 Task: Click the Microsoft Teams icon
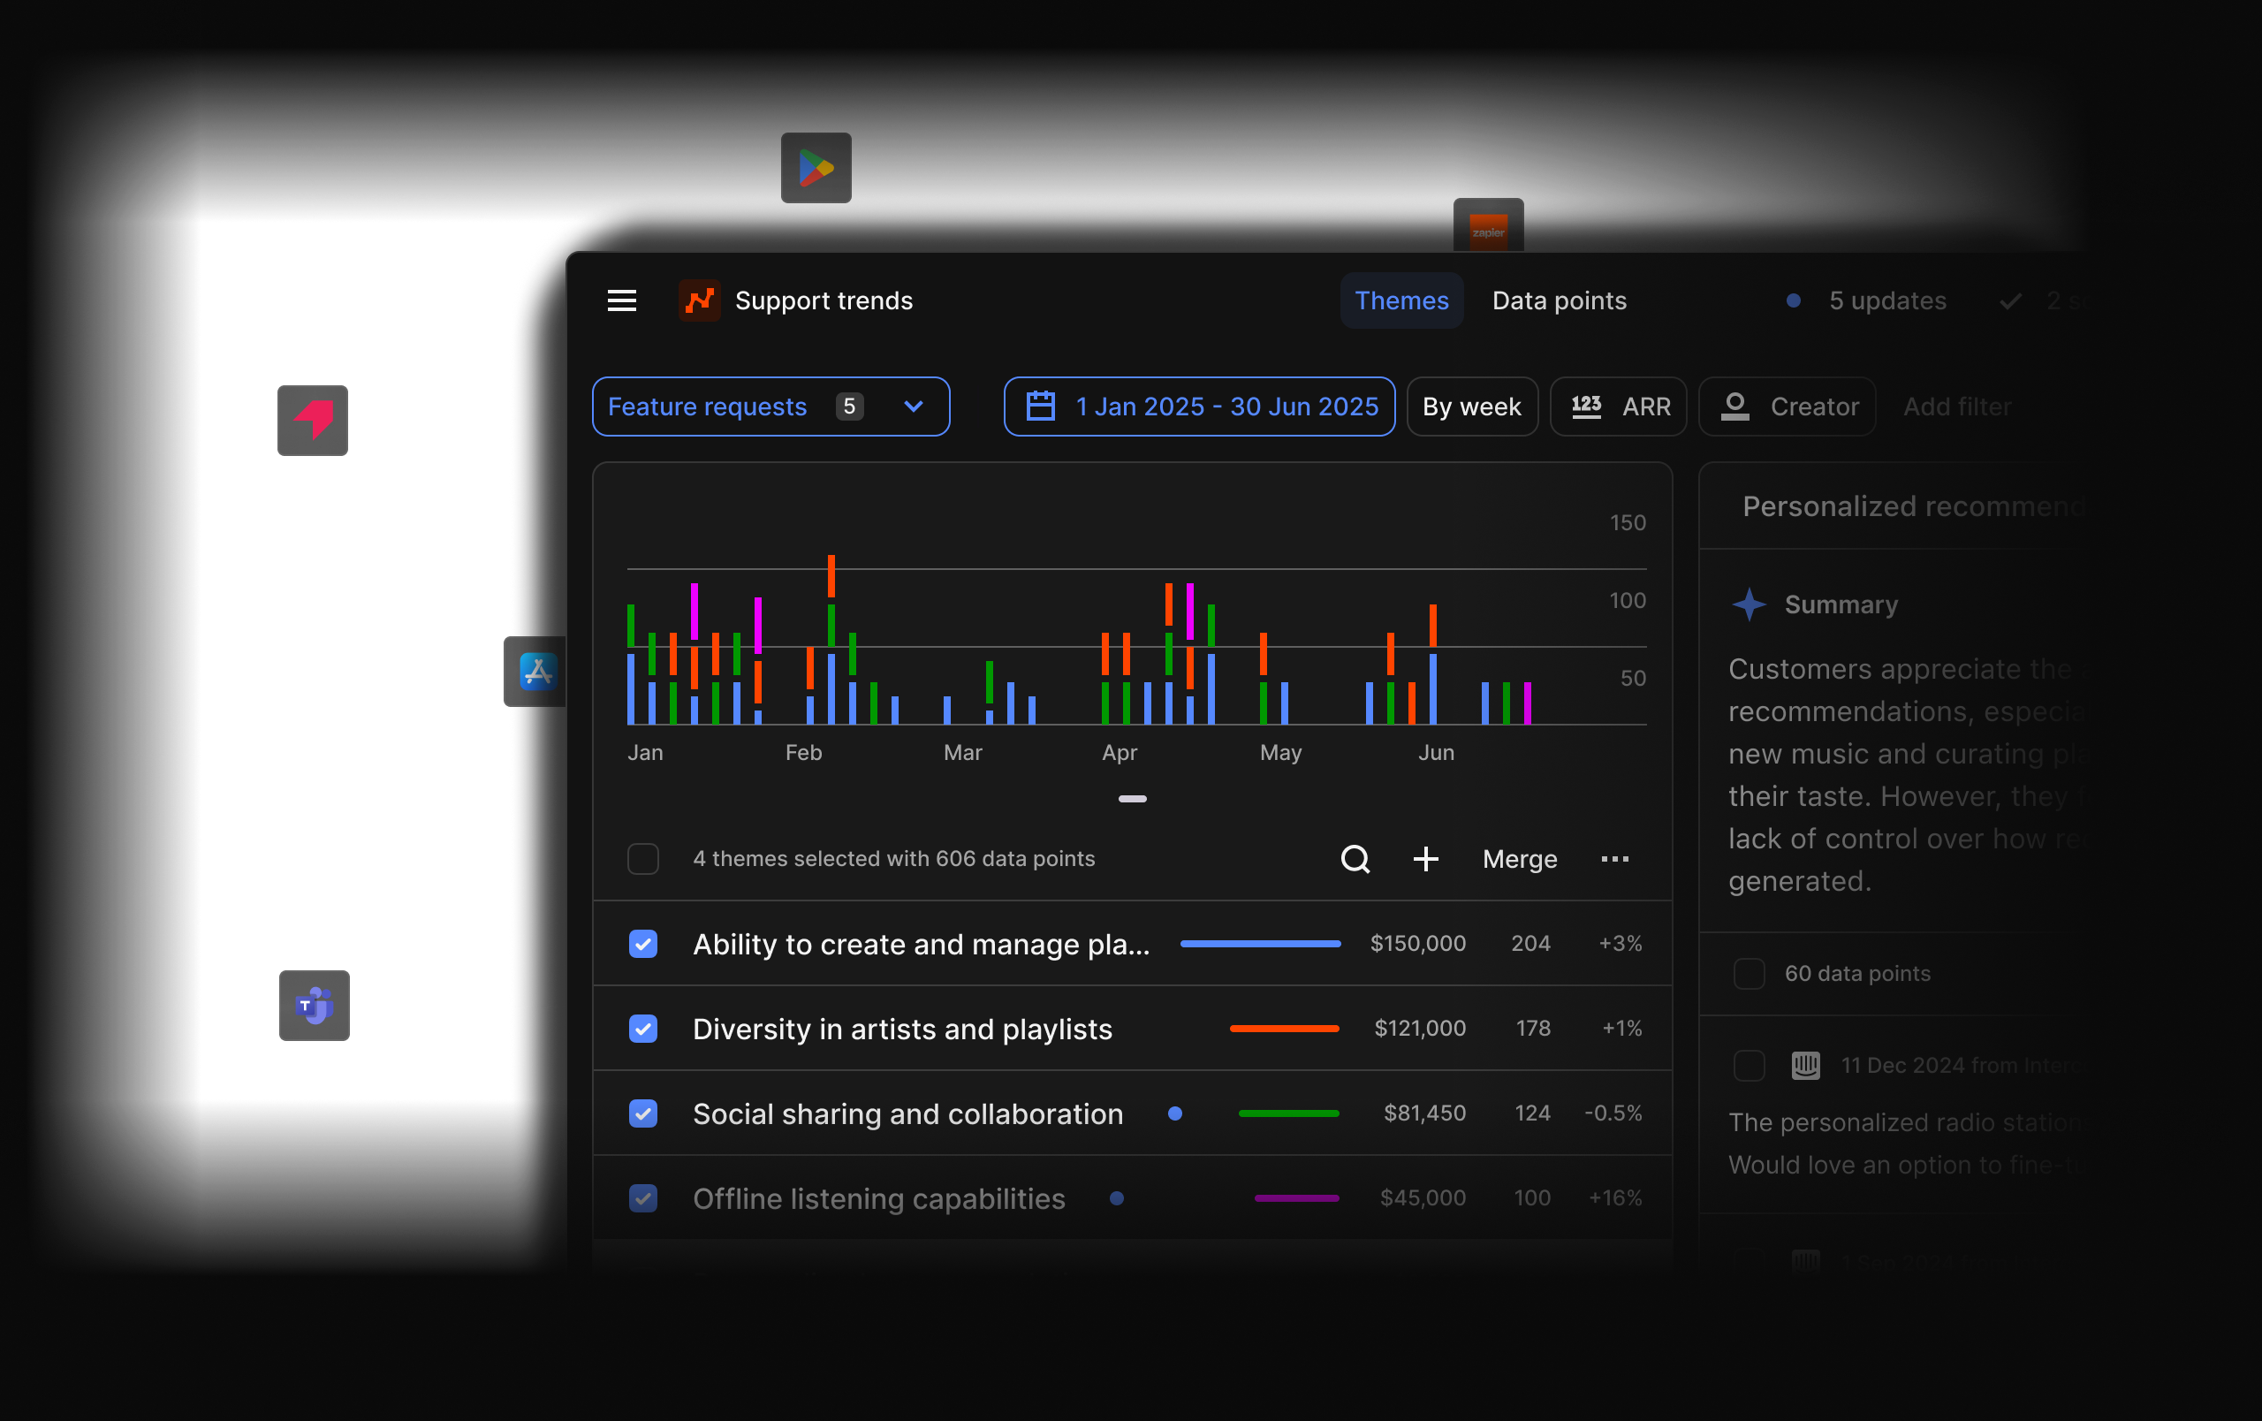click(314, 1005)
